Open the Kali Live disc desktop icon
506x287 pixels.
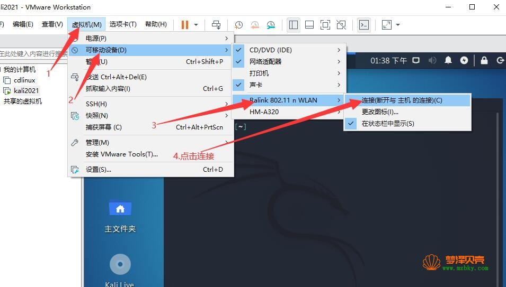(120, 270)
